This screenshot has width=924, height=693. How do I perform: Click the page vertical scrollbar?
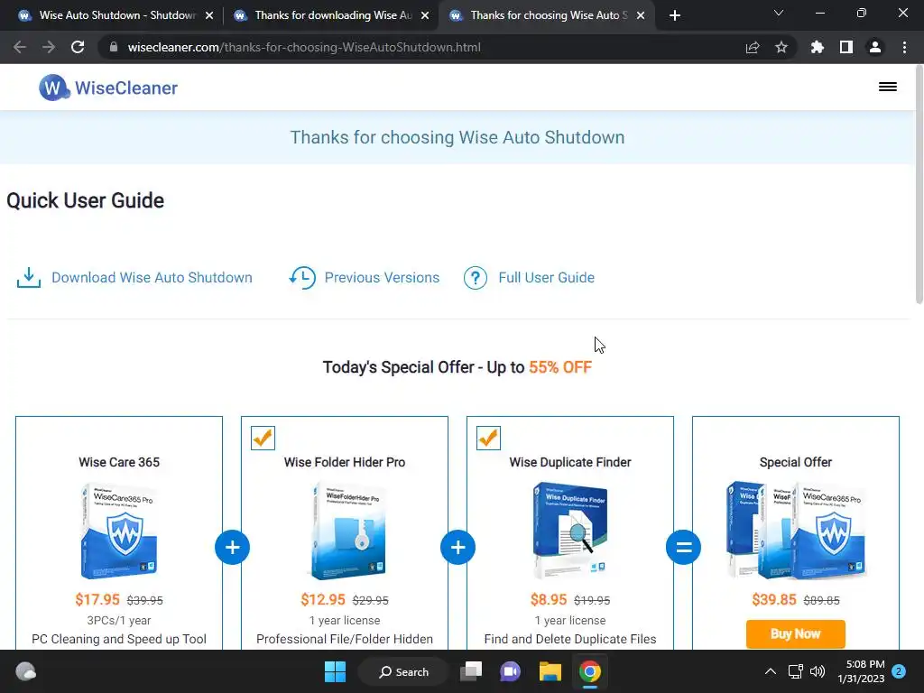click(x=919, y=184)
